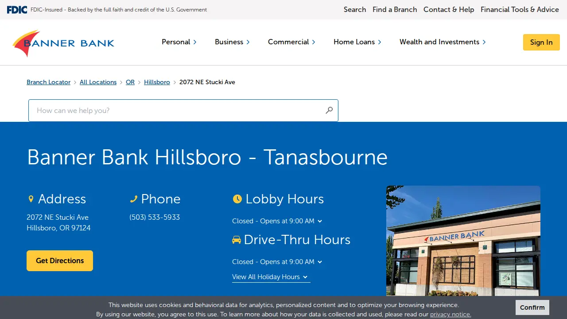
Task: Open Contact & Help
Action: [x=449, y=9]
